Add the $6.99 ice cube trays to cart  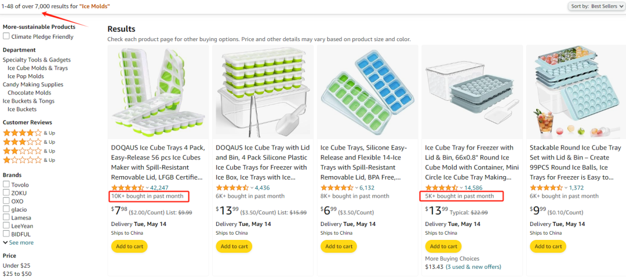339,246
